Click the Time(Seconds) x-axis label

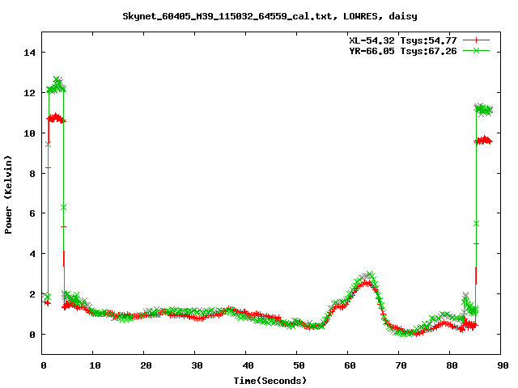click(270, 381)
